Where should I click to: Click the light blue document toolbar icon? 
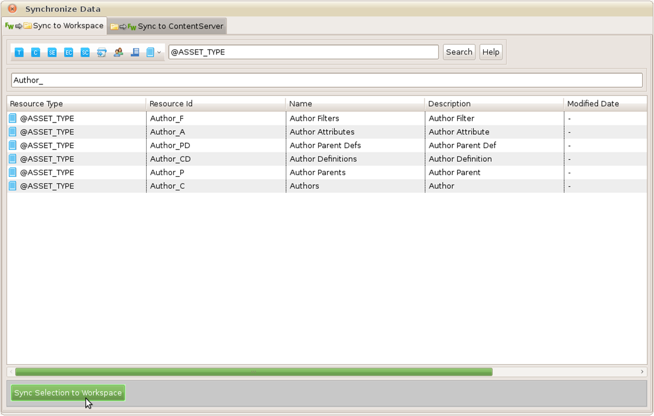[150, 53]
